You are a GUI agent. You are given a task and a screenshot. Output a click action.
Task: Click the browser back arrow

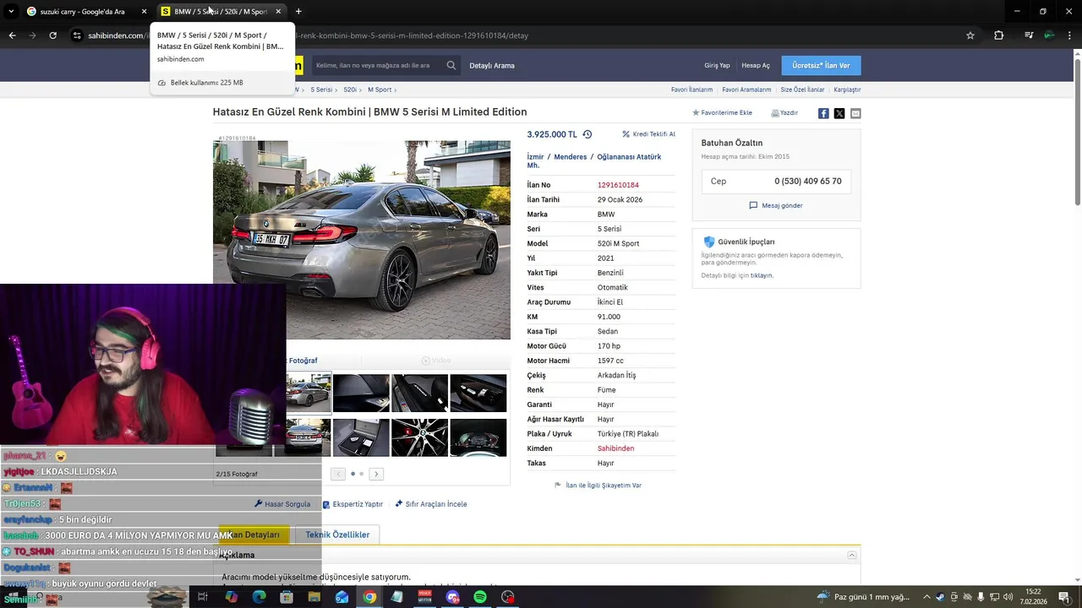point(12,35)
